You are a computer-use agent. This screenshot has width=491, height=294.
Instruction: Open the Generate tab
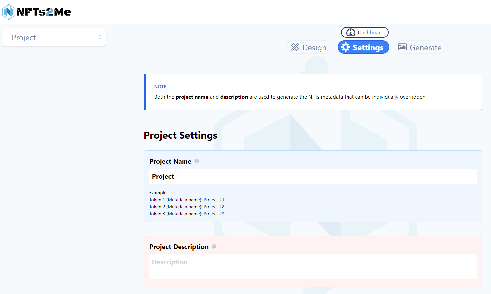[425, 48]
